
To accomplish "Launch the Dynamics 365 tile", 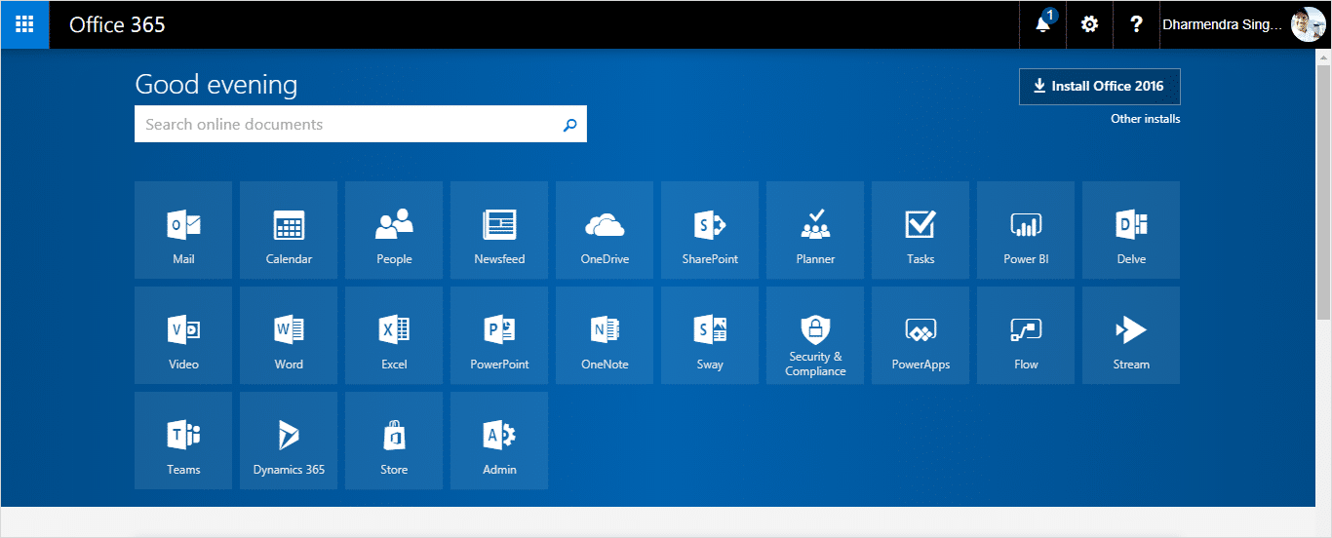I will pos(289,441).
